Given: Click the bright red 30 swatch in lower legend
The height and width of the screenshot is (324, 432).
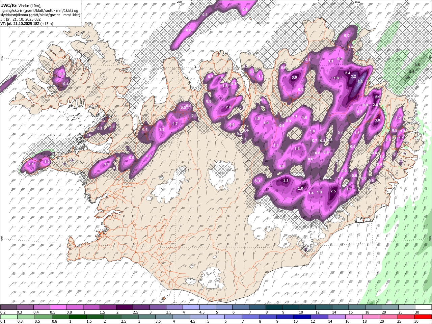Looking at the screenshot, I should click(x=423, y=317).
